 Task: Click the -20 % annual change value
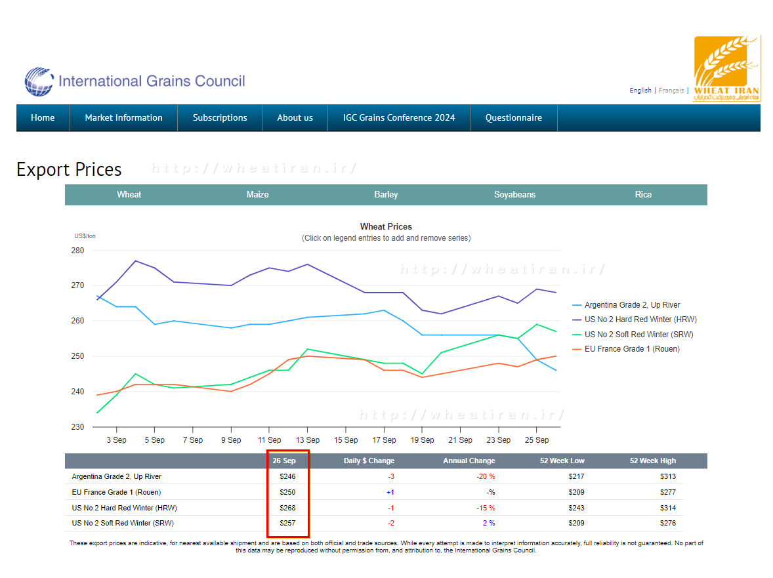486,476
